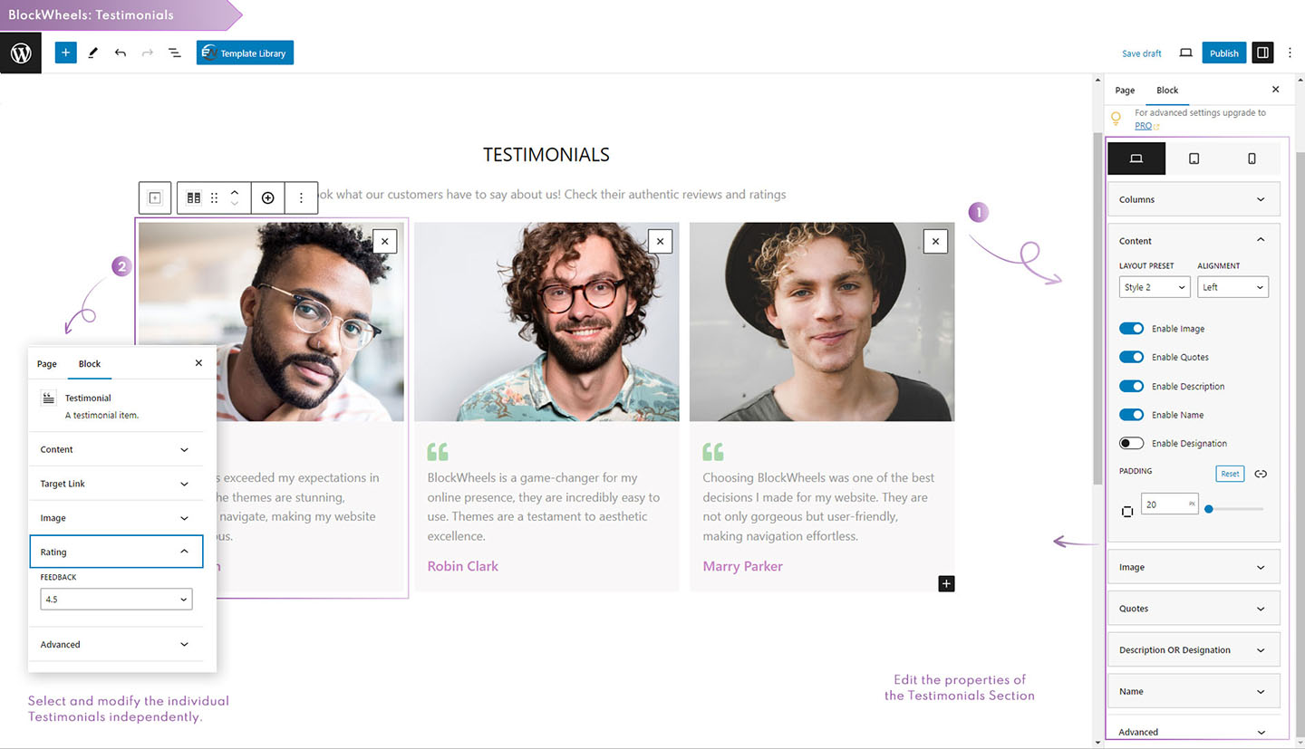The image size is (1305, 749).
Task: Open the Layout Preset dropdown
Action: [1154, 287]
